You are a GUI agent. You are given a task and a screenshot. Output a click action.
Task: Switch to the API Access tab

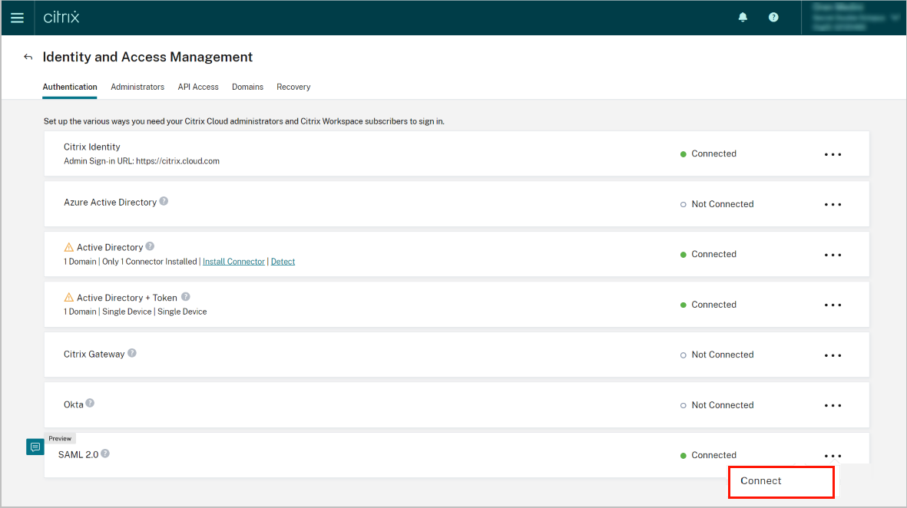tap(198, 87)
